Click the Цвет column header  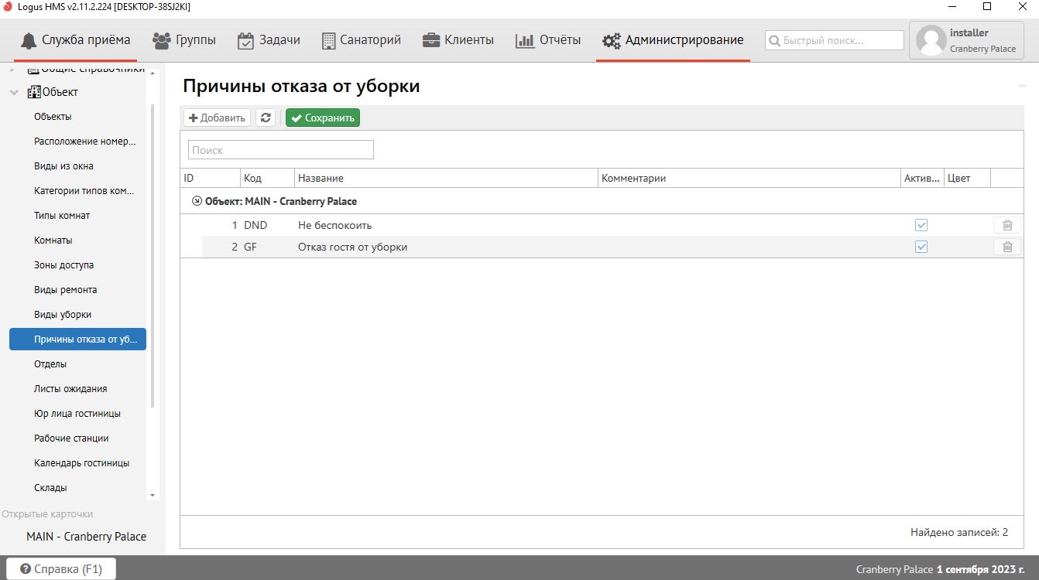(x=968, y=178)
